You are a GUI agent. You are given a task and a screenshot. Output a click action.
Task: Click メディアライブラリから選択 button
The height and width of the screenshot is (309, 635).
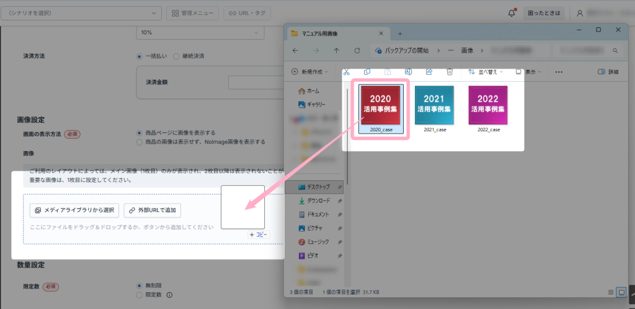coord(74,211)
